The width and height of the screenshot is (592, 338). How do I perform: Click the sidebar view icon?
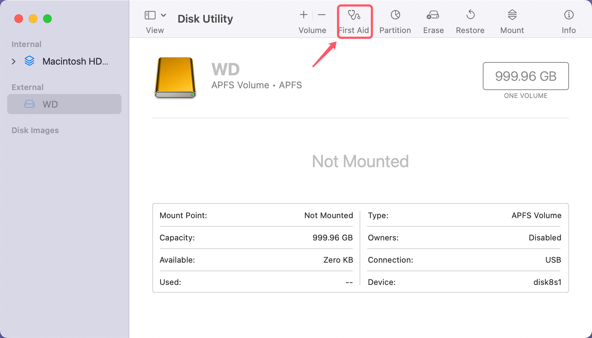[x=150, y=15]
